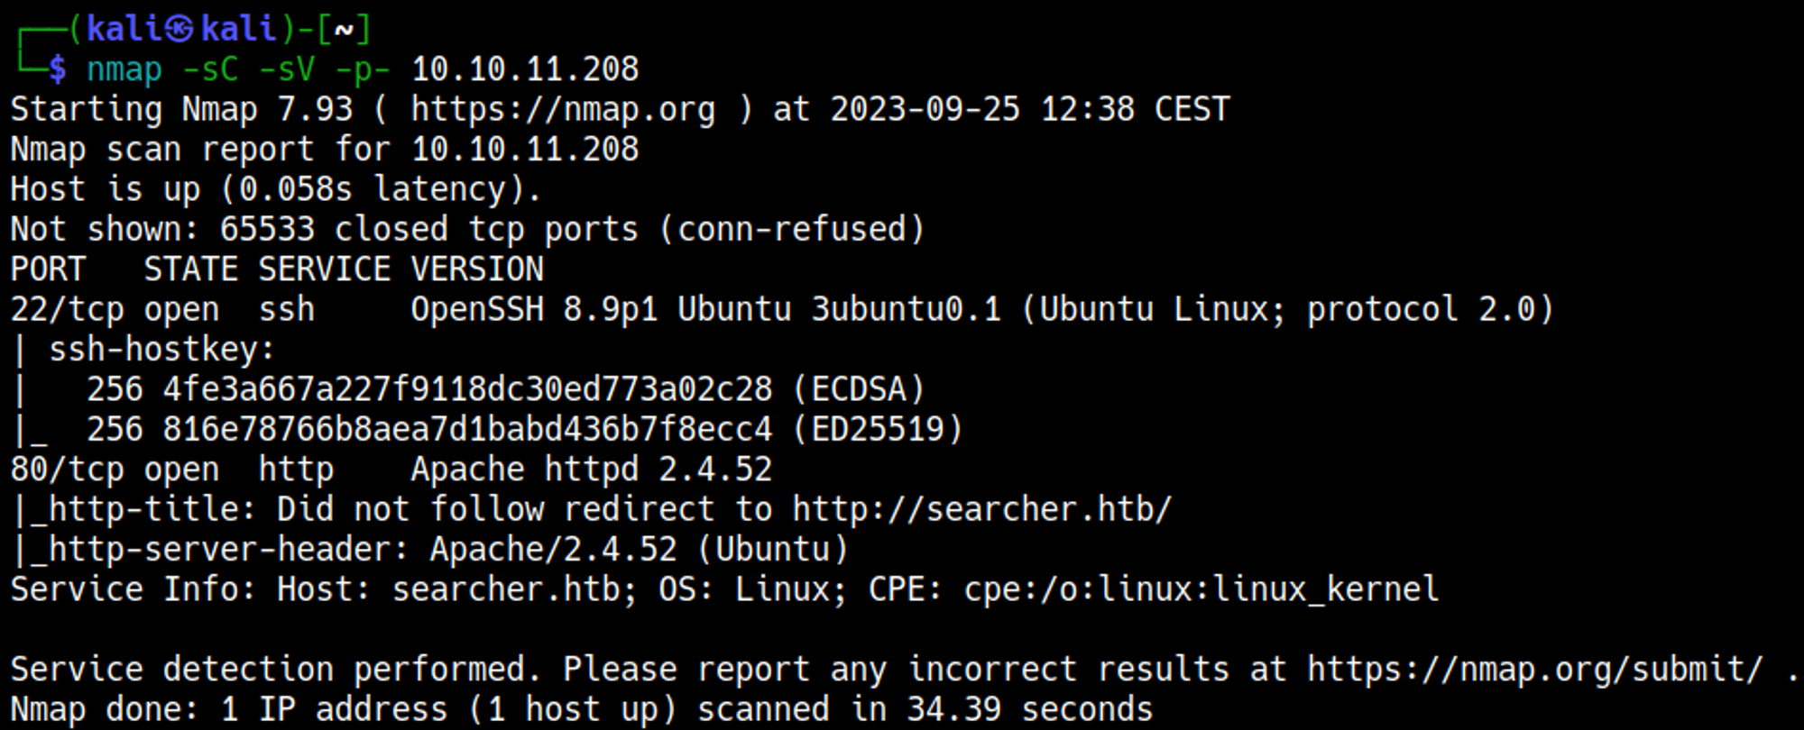Click the Kali skull symbol in the prompt
The image size is (1804, 730).
click(179, 29)
